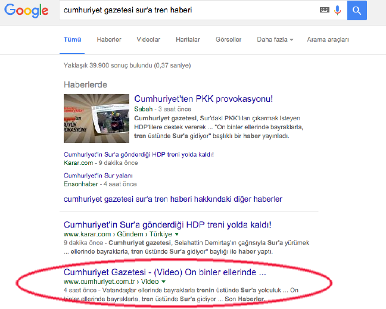Open Arama araçları search tools

(328, 39)
